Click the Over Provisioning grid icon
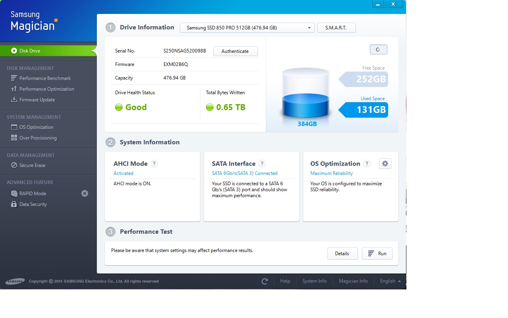Viewport: 508px width, 318px height. pyautogui.click(x=14, y=138)
